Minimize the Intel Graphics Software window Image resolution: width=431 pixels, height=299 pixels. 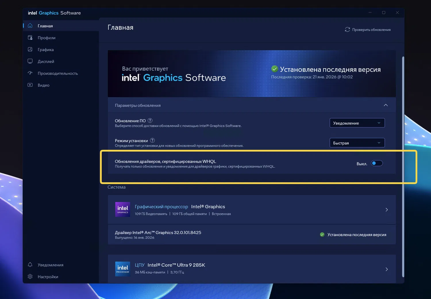(x=370, y=13)
